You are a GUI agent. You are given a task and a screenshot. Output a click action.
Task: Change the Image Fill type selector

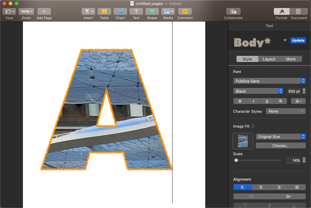click(x=244, y=126)
